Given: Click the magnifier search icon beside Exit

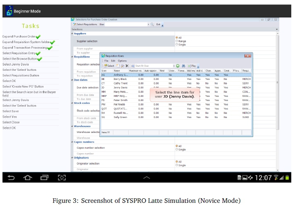Looking at the screenshot, I should click(152, 24).
